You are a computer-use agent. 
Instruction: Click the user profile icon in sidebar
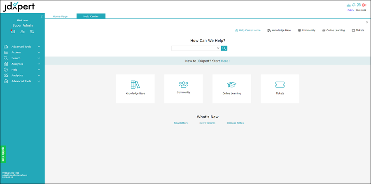point(22,32)
